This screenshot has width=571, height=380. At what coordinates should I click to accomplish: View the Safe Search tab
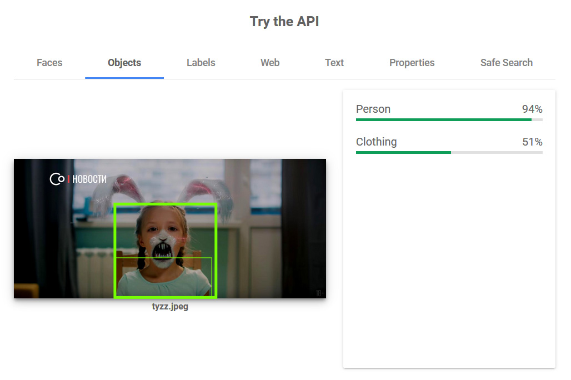click(x=506, y=63)
